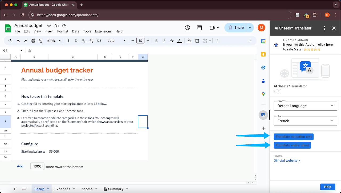
Task: Click the Translate entire sheet button
Action: coord(292,145)
